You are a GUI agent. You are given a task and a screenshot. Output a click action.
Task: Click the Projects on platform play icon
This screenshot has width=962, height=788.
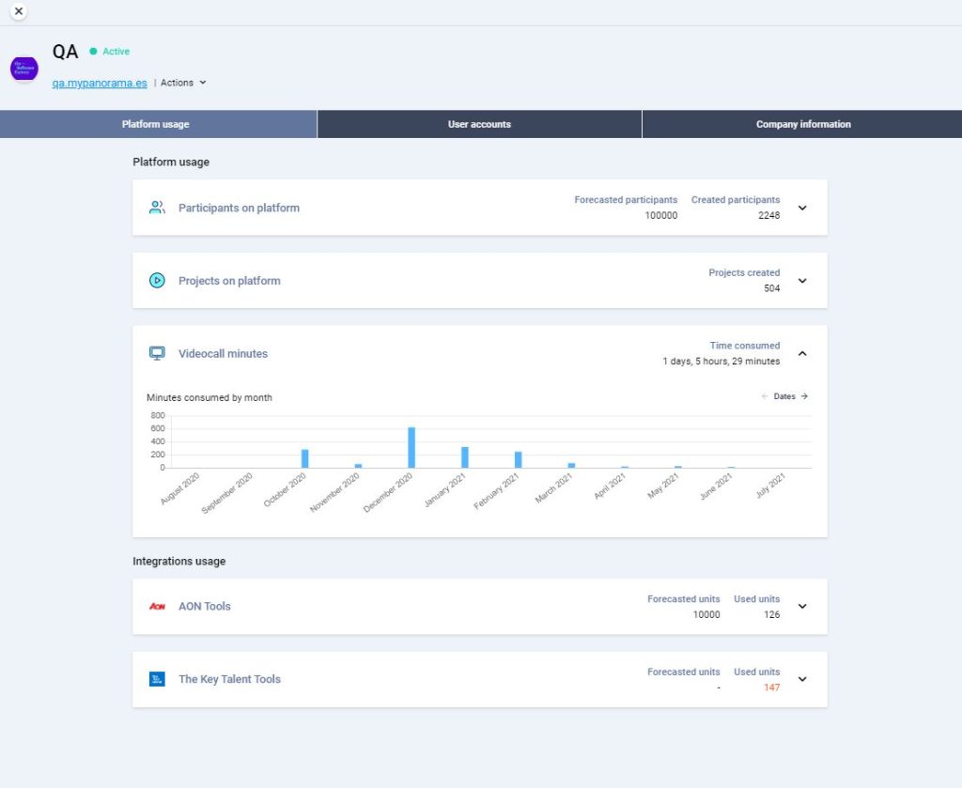click(x=157, y=281)
